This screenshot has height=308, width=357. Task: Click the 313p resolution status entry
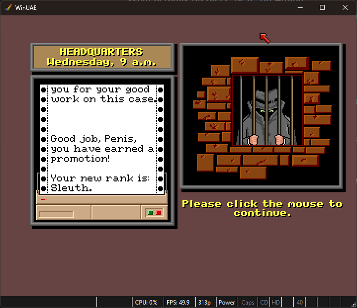204,302
